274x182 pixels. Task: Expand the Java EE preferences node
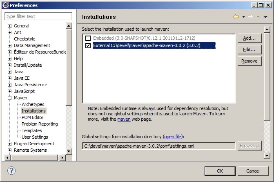(9, 78)
